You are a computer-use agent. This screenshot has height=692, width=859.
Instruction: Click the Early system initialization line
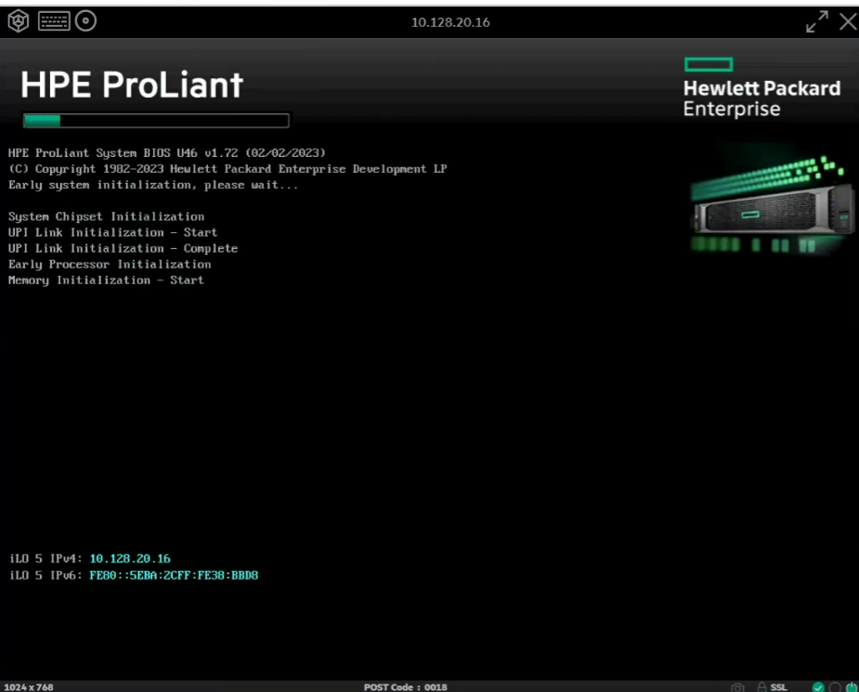pyautogui.click(x=153, y=185)
